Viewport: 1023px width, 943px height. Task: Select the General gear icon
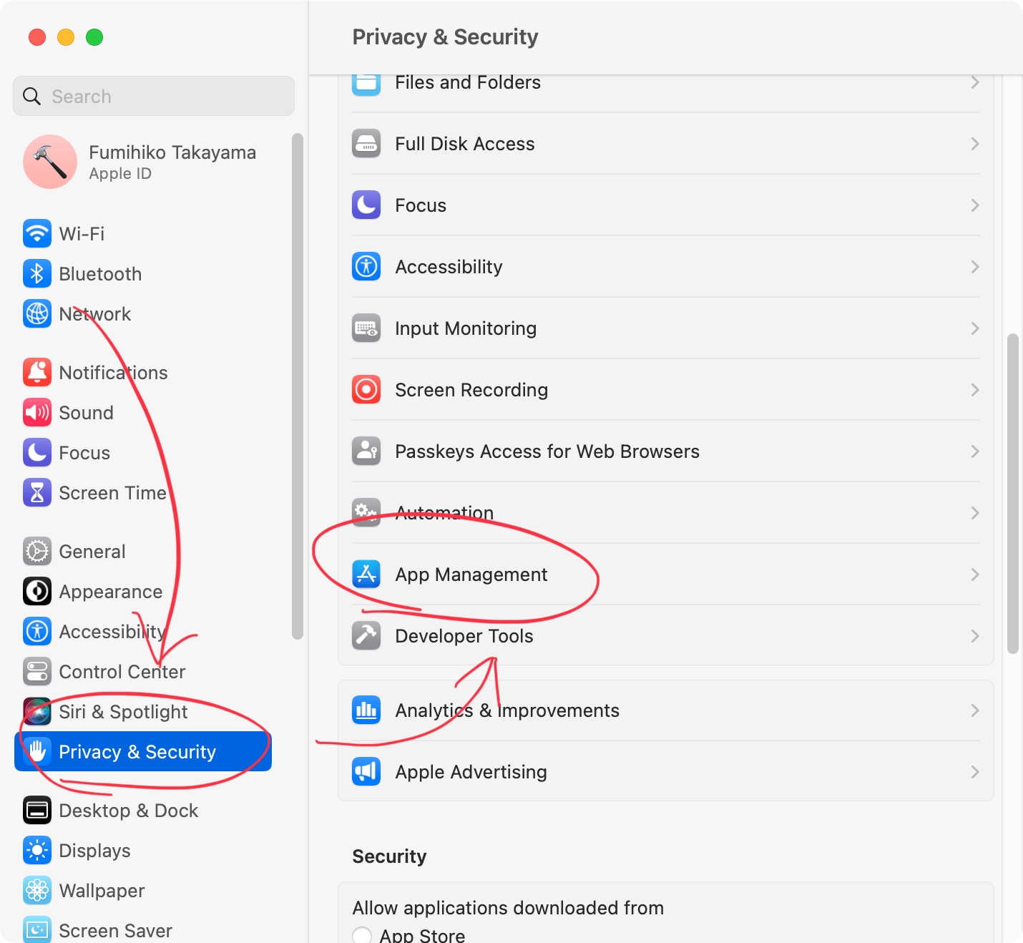point(37,551)
